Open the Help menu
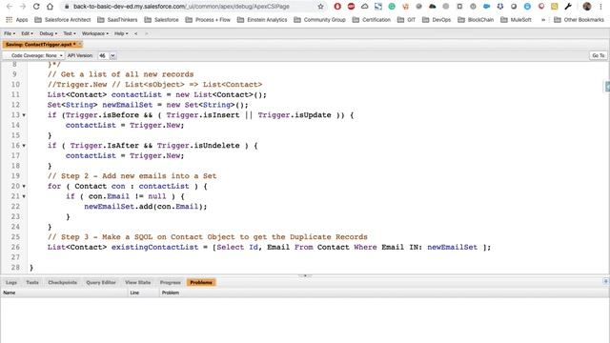 point(121,34)
